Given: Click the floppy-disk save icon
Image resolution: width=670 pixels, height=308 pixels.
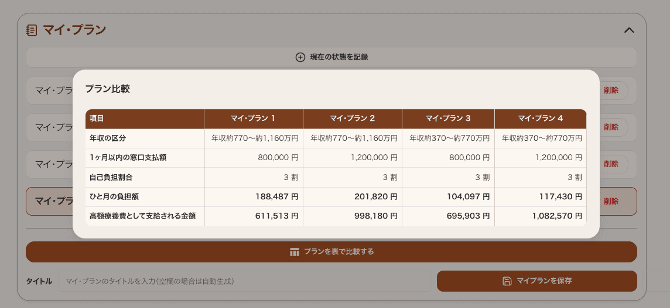Looking at the screenshot, I should pyautogui.click(x=507, y=281).
